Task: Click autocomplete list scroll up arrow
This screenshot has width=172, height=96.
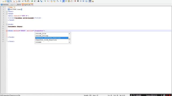Action: pyautogui.click(x=69, y=34)
